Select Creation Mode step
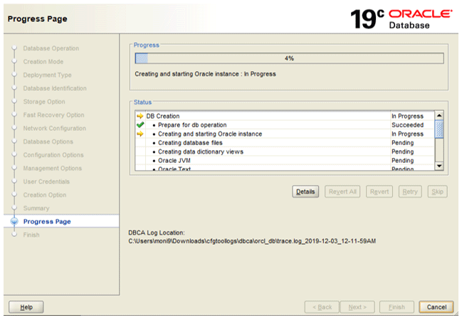Screen dimensions: 462x318 click(43, 62)
